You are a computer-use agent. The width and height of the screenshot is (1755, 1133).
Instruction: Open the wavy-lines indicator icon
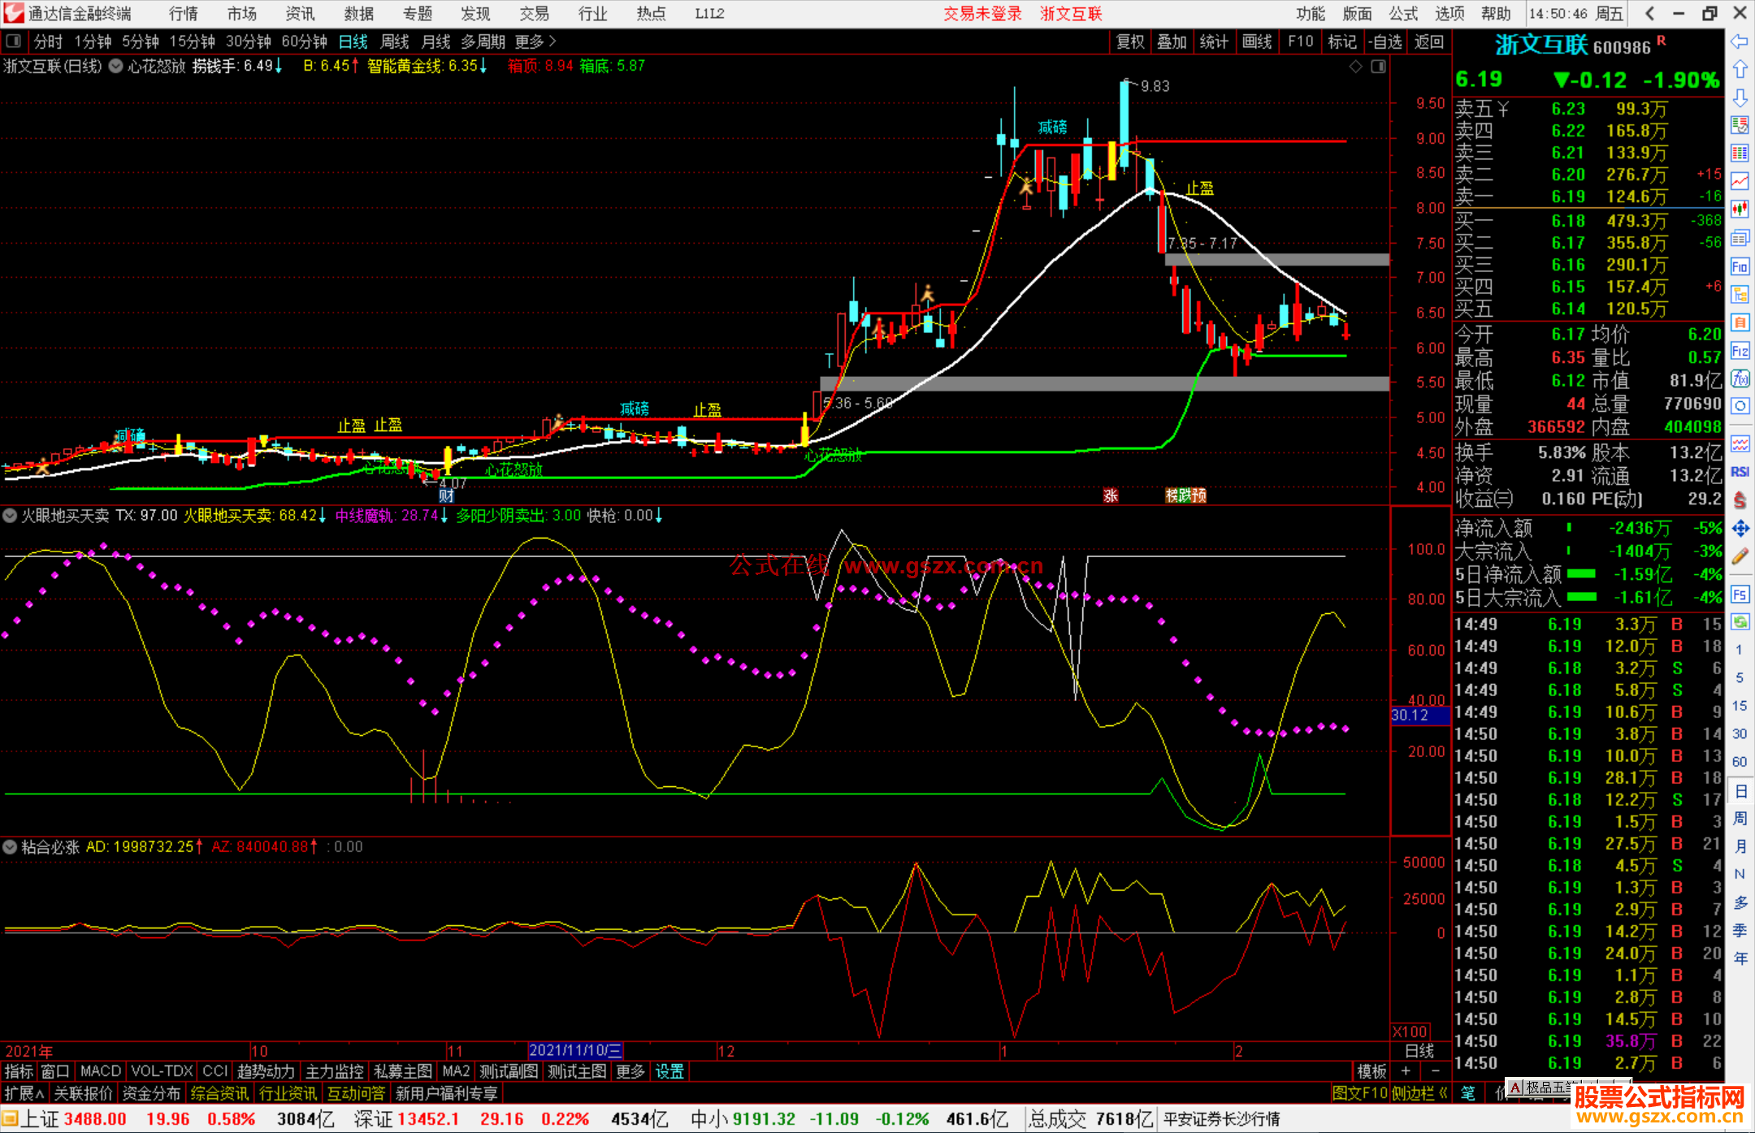[x=1740, y=443]
